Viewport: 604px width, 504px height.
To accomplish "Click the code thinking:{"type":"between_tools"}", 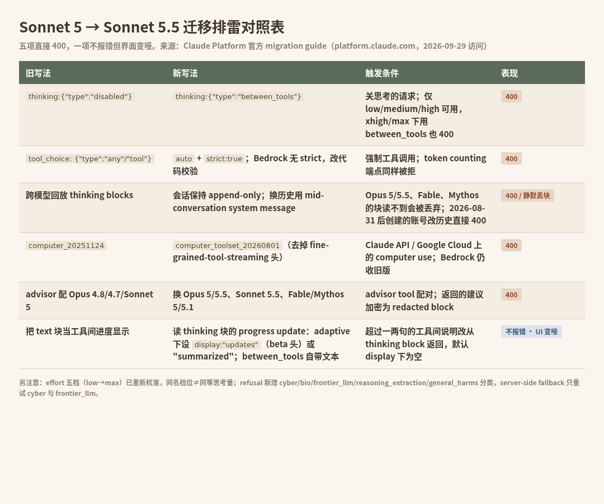I will click(238, 96).
